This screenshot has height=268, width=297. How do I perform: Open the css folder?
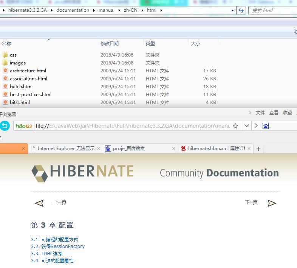13,55
